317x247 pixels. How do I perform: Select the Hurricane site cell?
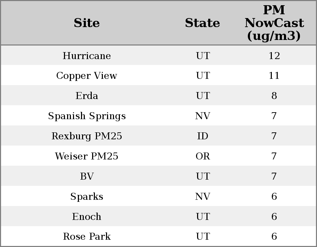(87, 56)
